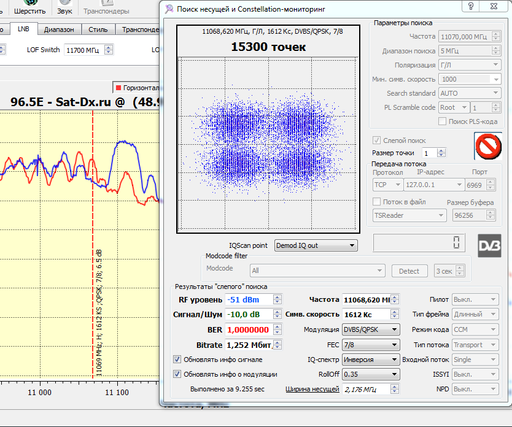Adjust the Порт 6969 stepper
This screenshot has height=427, width=512.
tap(491, 185)
